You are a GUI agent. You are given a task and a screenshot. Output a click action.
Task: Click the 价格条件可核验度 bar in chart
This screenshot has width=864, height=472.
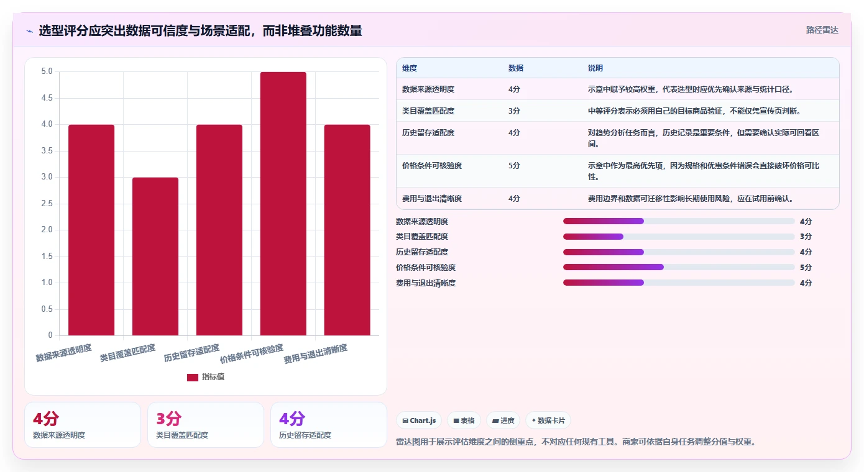coord(283,204)
